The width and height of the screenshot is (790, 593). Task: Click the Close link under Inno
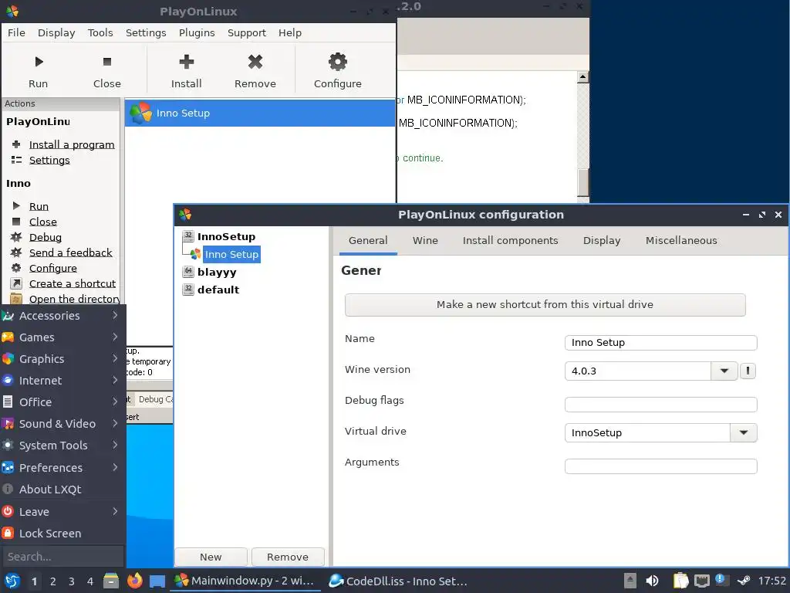point(43,222)
